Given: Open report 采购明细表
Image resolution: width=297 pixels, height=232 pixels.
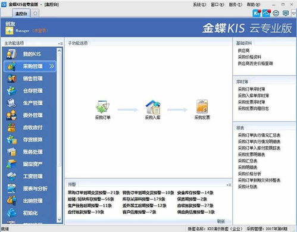Looking at the screenshot, I should click(248, 167).
